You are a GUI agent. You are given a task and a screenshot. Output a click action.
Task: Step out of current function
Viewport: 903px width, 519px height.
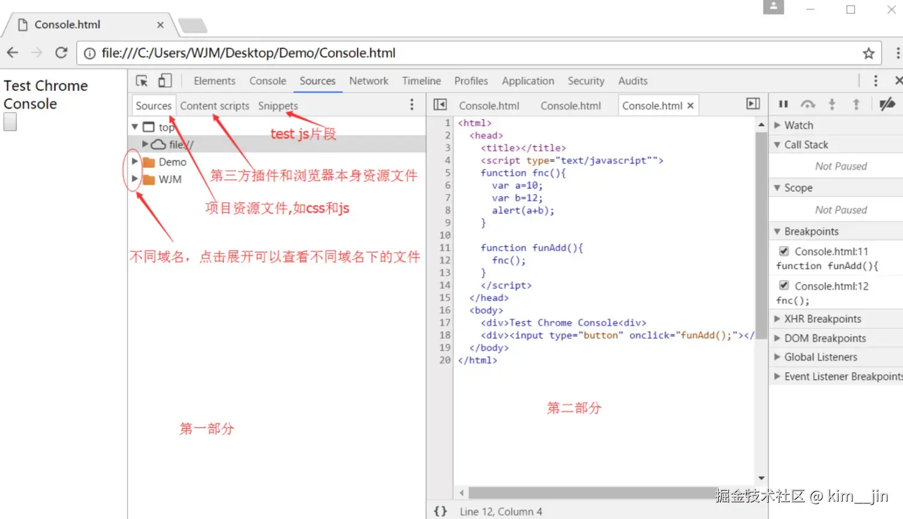[856, 104]
